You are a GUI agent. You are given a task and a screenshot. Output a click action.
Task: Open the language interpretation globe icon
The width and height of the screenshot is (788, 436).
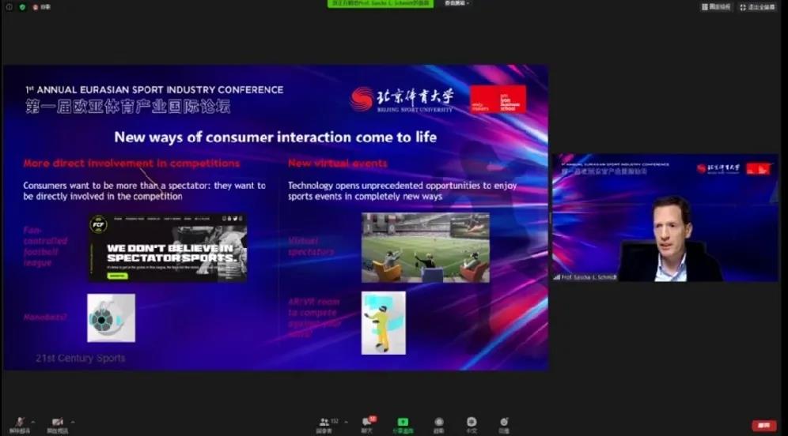coord(472,423)
